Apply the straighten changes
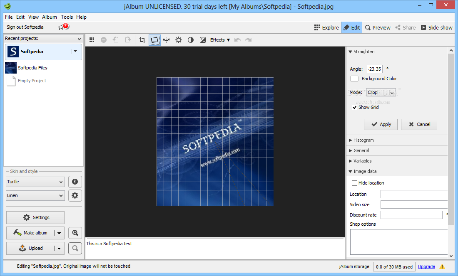 tap(381, 124)
